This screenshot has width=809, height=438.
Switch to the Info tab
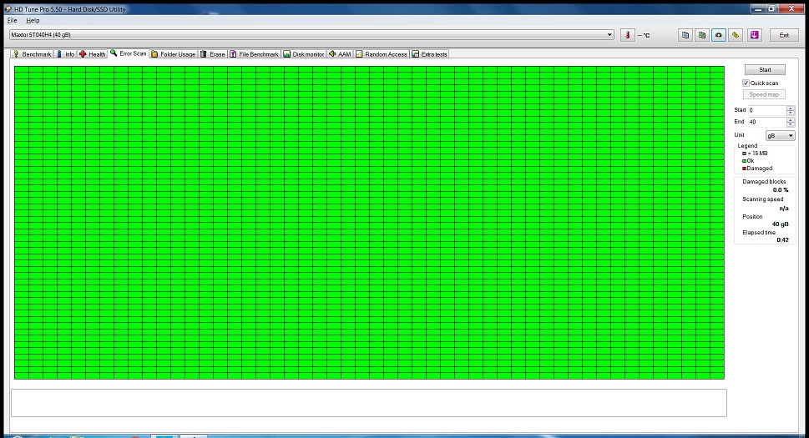[65, 54]
